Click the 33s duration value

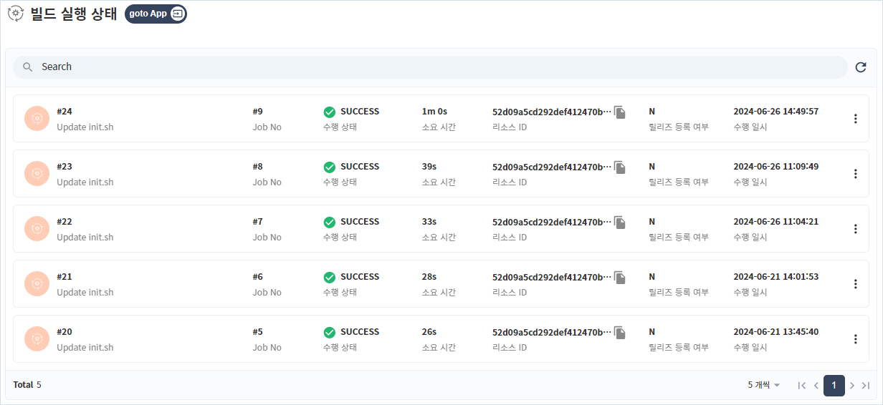tap(429, 222)
